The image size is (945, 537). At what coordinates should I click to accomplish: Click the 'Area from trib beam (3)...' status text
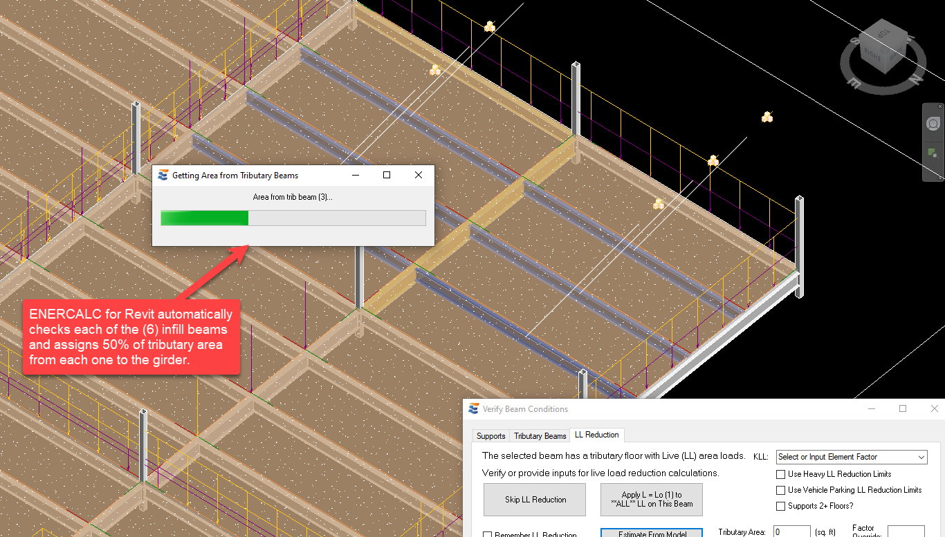coord(293,197)
